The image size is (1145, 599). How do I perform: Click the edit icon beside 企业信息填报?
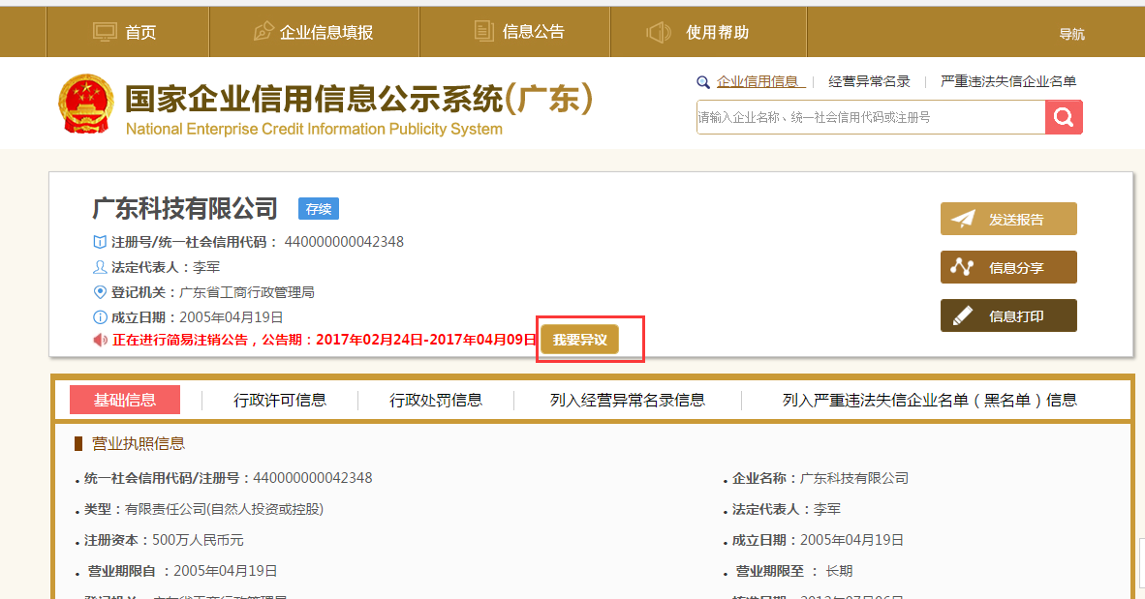click(263, 32)
